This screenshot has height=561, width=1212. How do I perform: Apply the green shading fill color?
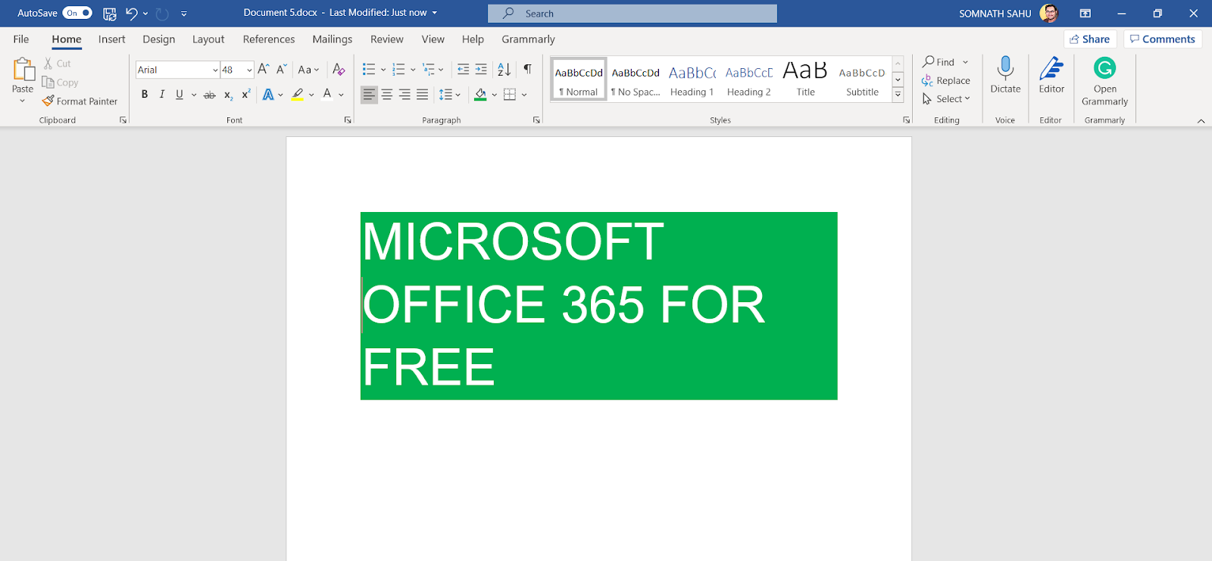[480, 95]
